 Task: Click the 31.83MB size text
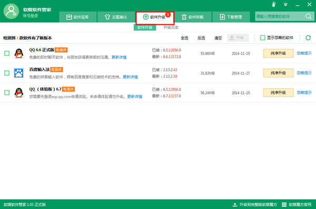[x=208, y=73]
